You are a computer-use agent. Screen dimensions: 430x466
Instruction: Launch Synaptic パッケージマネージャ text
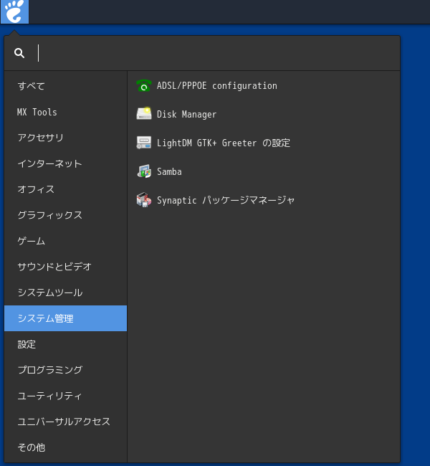[226, 200]
